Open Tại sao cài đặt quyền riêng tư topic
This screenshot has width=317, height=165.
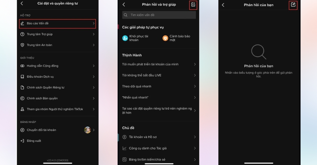click(159, 111)
